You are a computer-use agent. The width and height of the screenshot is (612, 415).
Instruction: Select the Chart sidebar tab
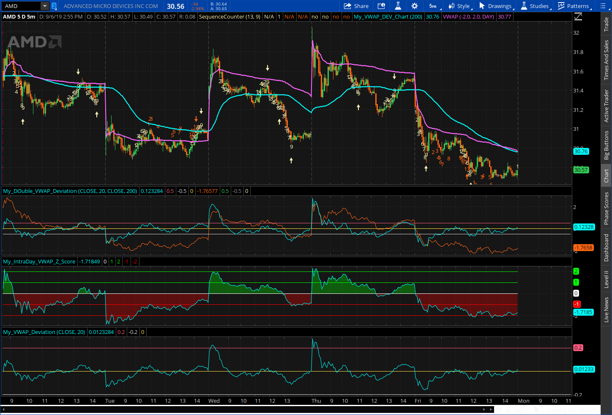coord(607,176)
